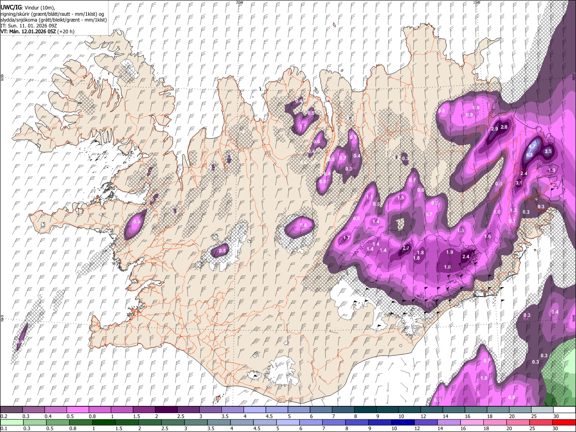This screenshot has height=432, width=576.
Task: Click the 'Vindur (10m)' label in the header
Action: pos(39,8)
